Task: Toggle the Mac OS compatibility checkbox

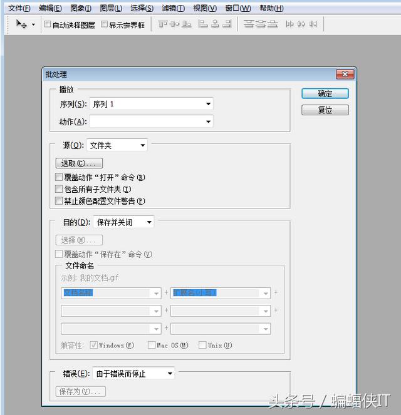Action: click(152, 345)
